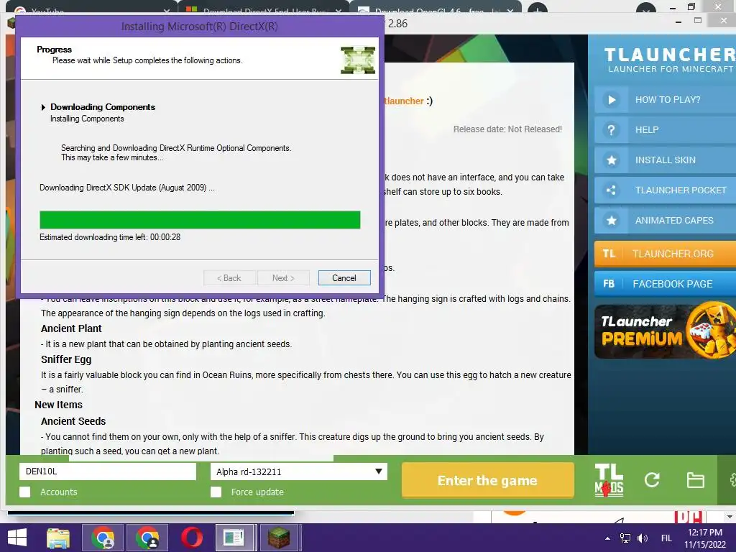Screen dimensions: 736x552
Task: Click the play icon beside How To Play
Action: (x=611, y=99)
